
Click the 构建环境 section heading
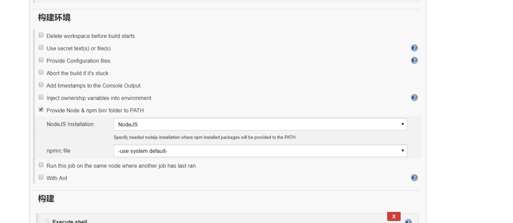54,18
